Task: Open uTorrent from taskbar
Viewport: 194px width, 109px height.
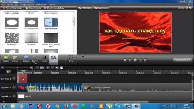Action: click(x=110, y=106)
